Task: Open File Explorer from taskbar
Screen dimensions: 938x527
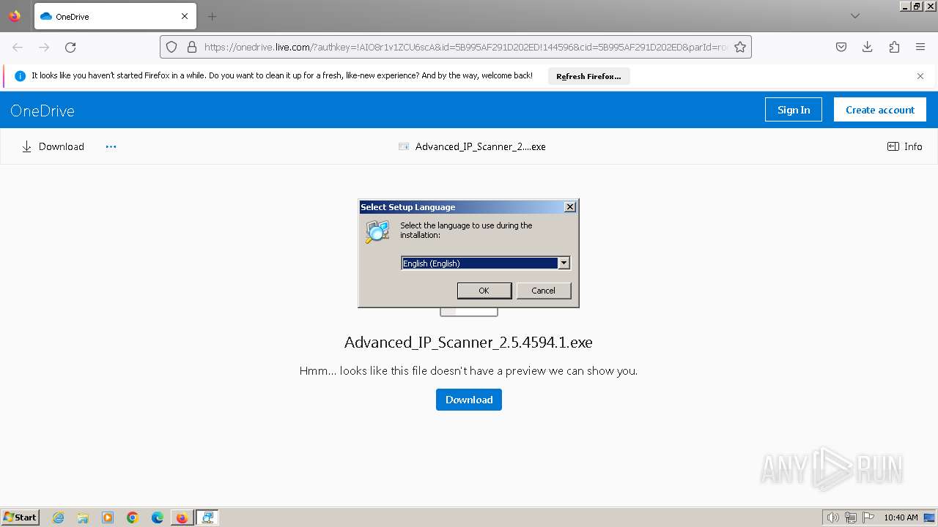Action: [x=83, y=517]
